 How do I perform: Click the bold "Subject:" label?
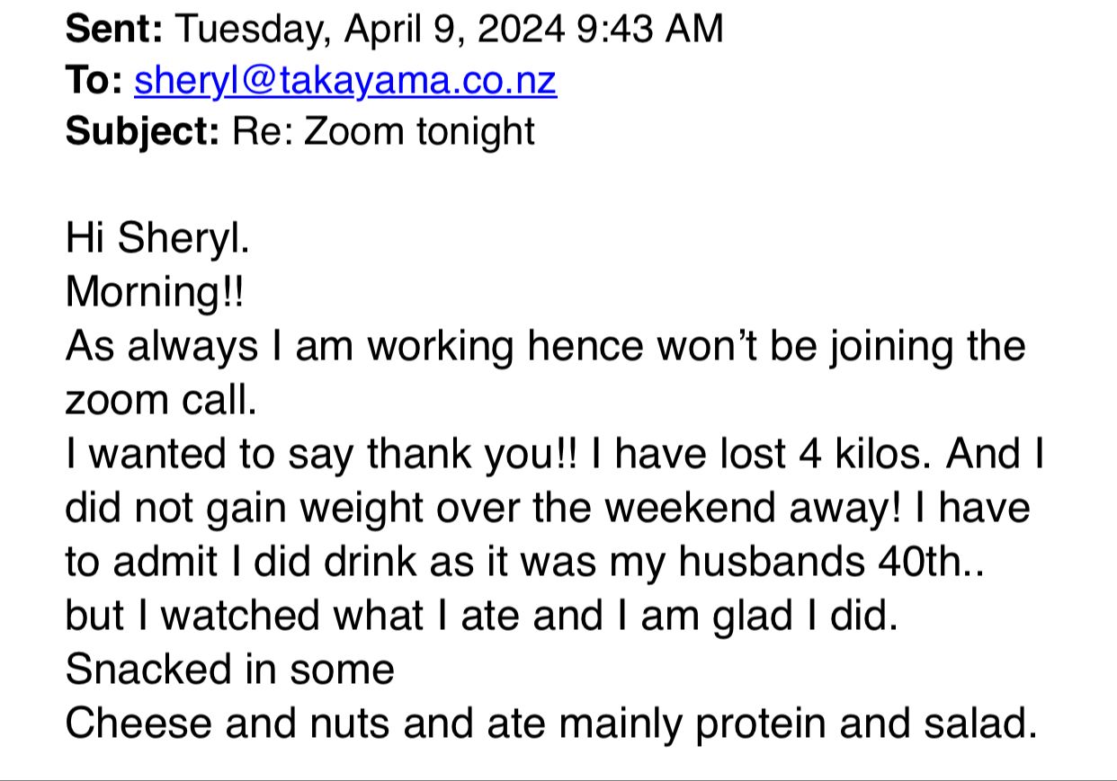click(142, 132)
